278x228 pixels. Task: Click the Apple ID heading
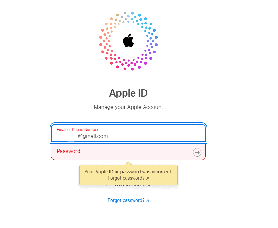pos(128,93)
